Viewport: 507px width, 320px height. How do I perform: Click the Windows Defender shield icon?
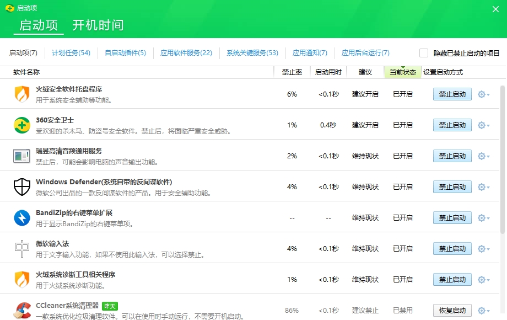point(22,187)
